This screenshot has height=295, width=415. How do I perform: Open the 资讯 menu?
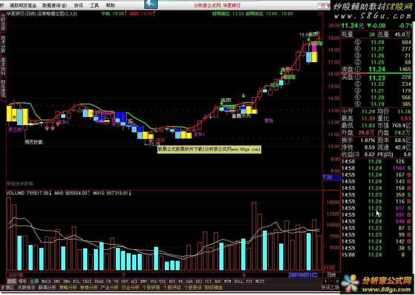[x=78, y=5]
